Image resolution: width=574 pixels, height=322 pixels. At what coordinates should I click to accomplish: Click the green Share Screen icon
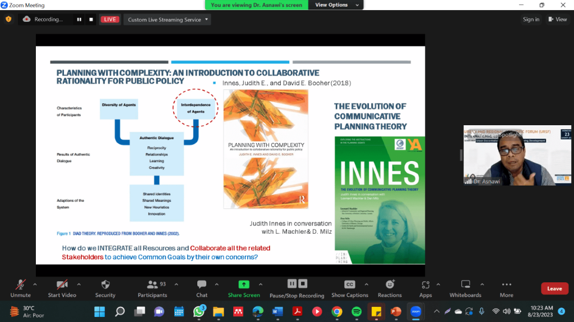243,285
